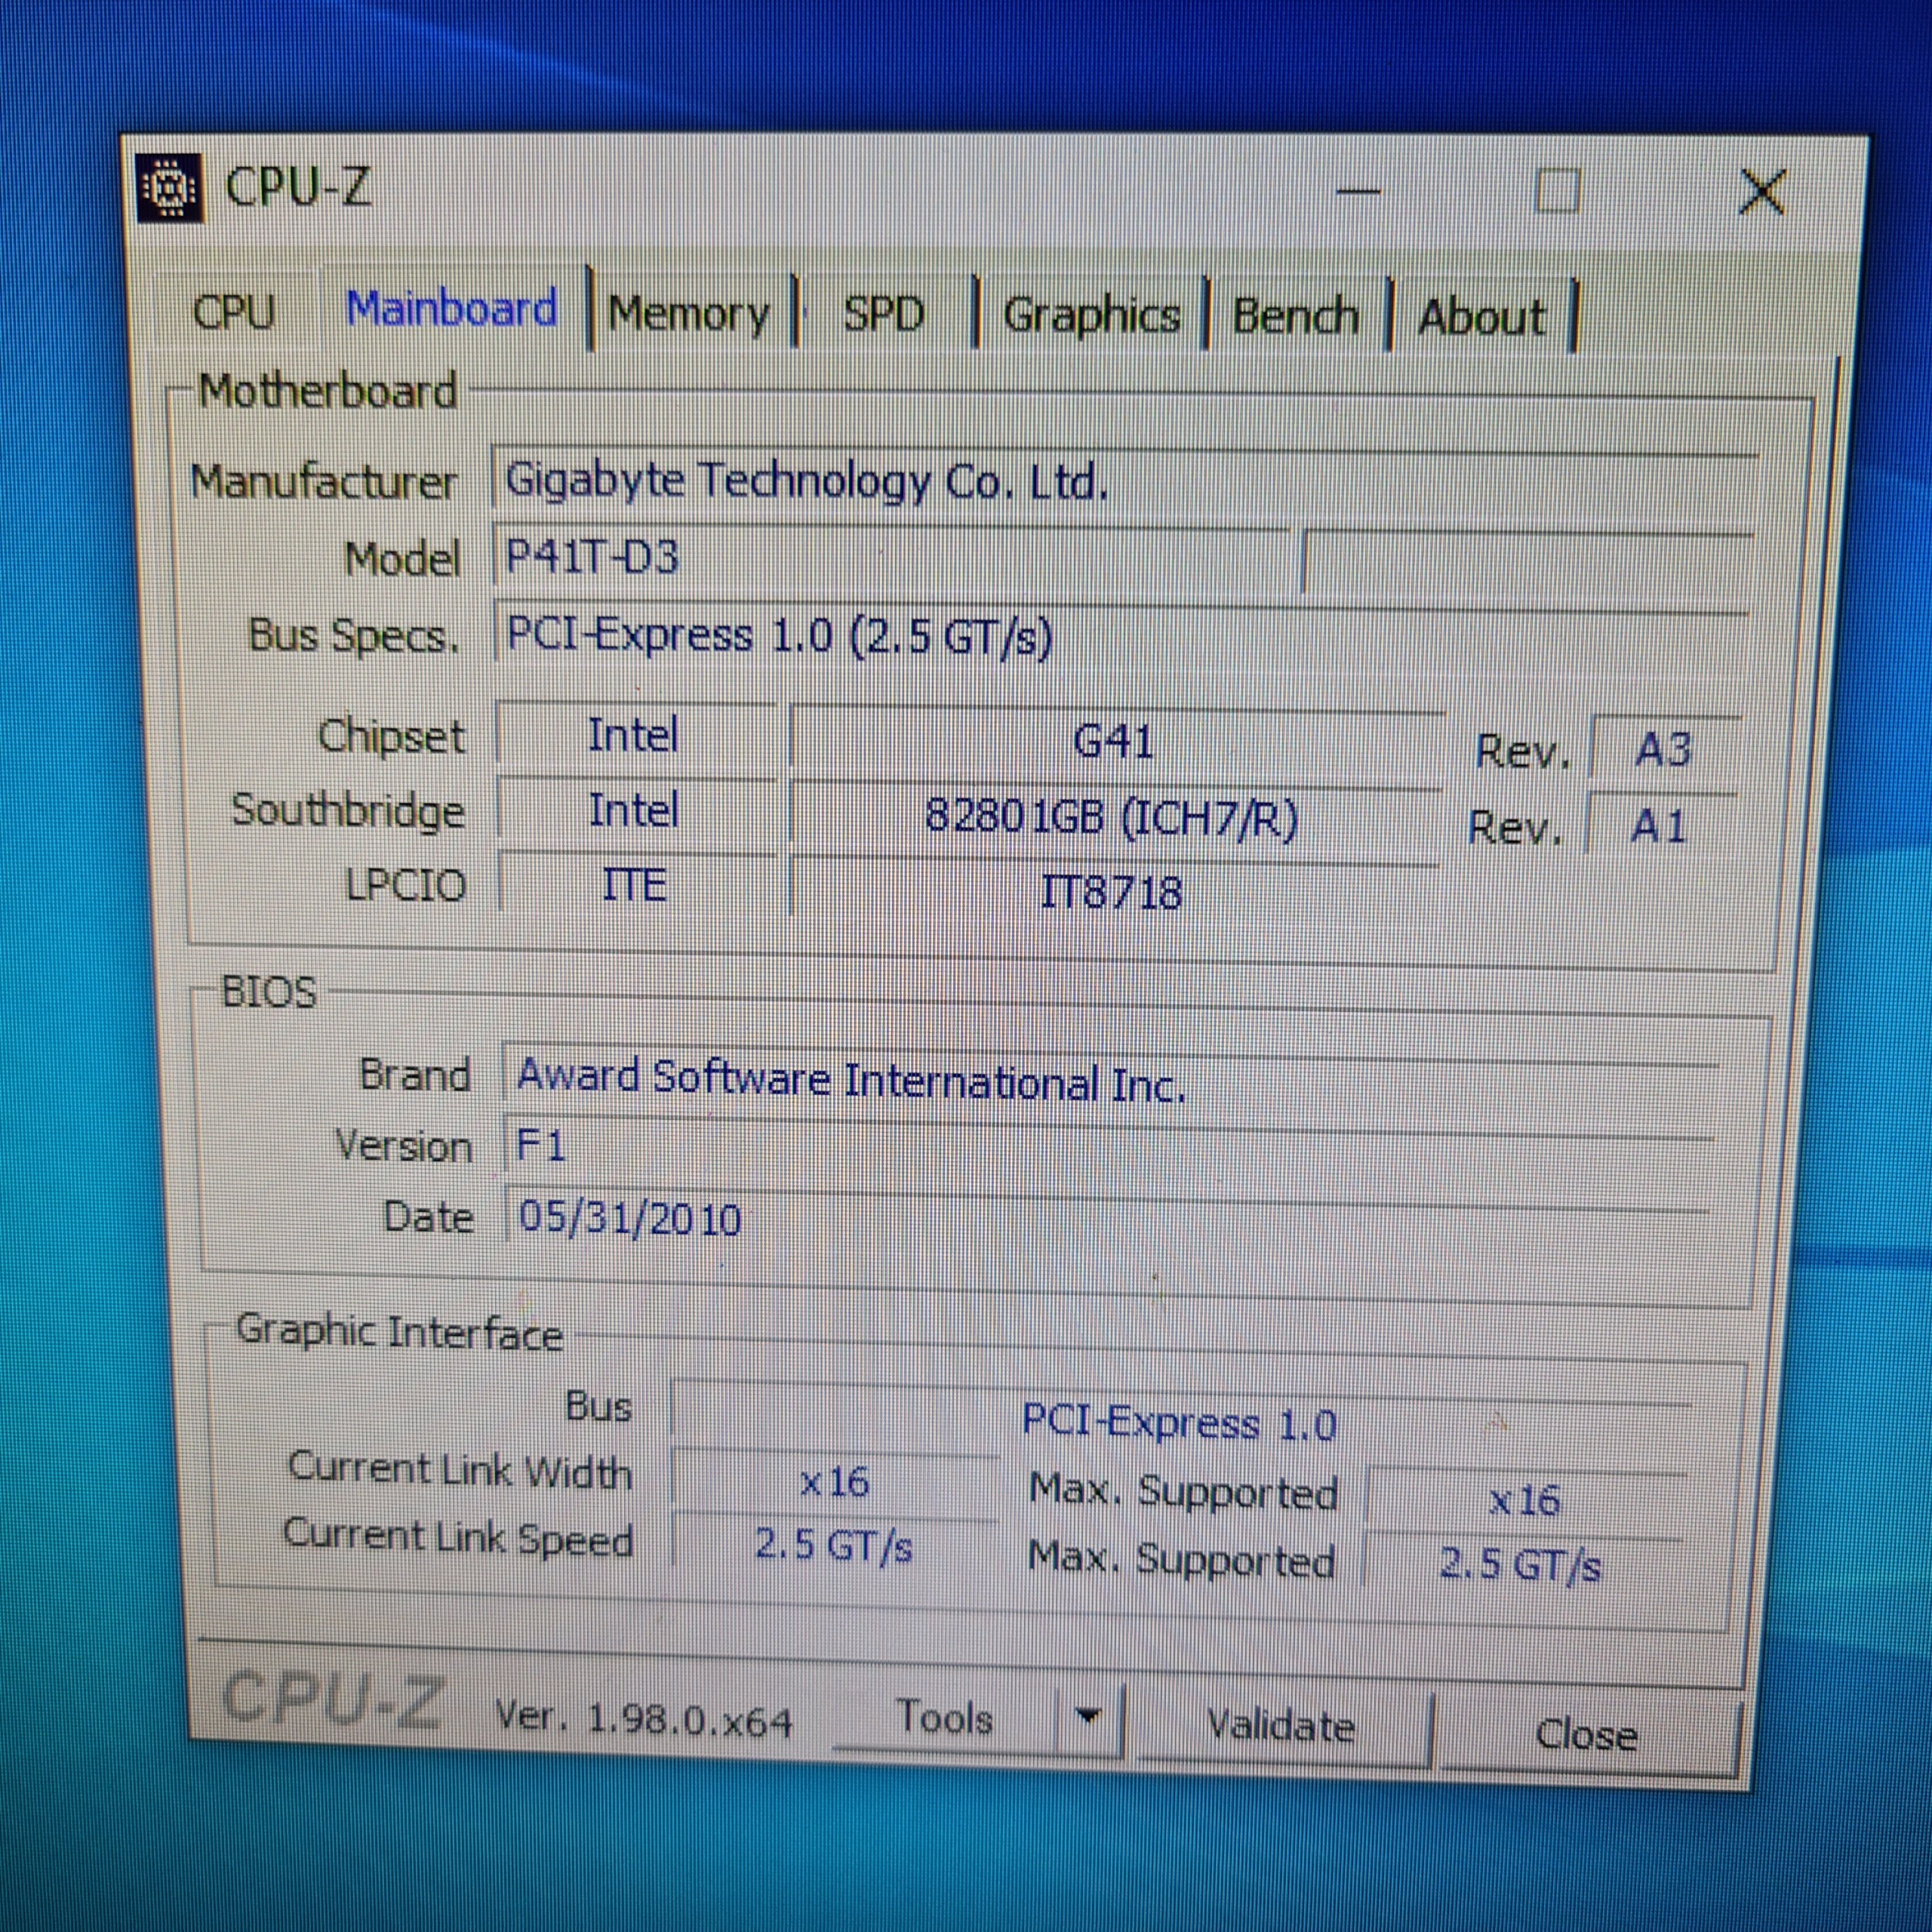Click the Model field P41T-D3
Viewport: 1932px width, 1932px height.
point(892,558)
